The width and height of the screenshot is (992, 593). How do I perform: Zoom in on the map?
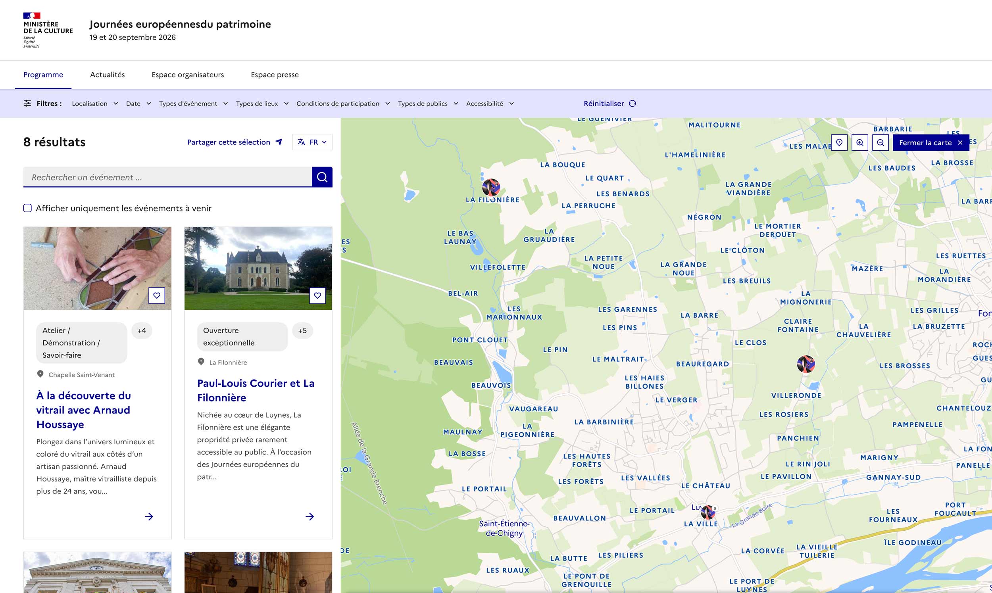tap(860, 143)
